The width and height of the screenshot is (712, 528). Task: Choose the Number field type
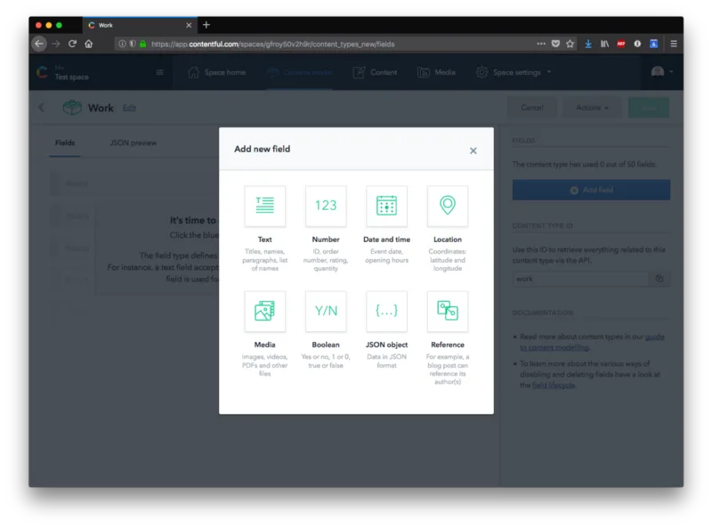pyautogui.click(x=326, y=206)
